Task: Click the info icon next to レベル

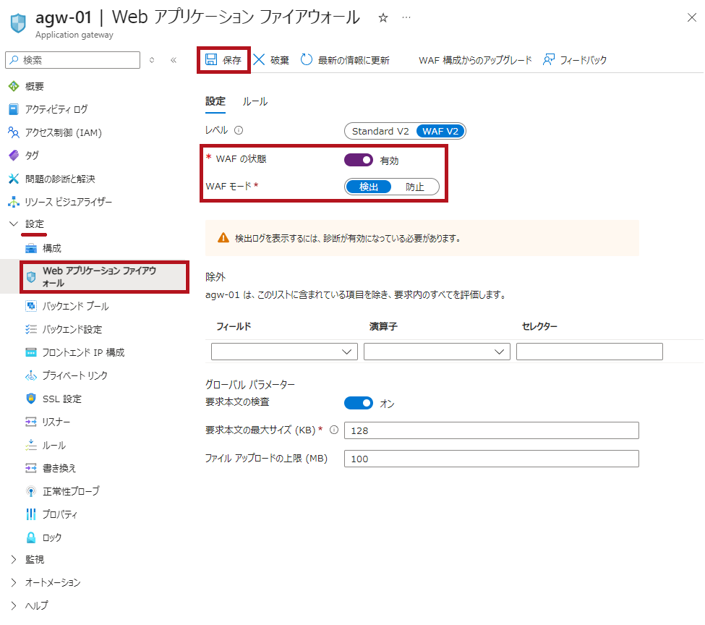Action: 239,131
